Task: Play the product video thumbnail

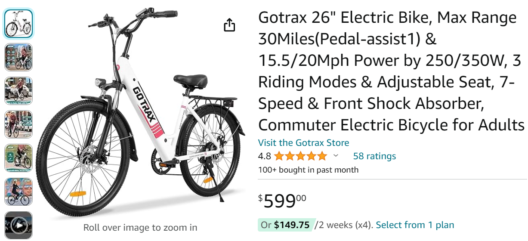Action: tap(19, 225)
